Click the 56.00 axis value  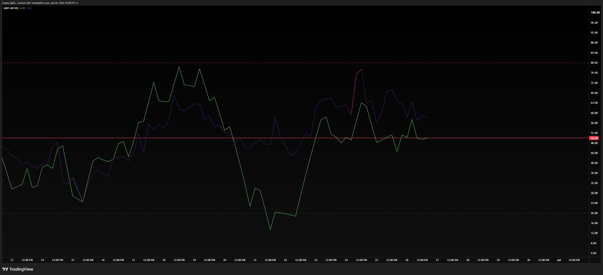click(594, 123)
